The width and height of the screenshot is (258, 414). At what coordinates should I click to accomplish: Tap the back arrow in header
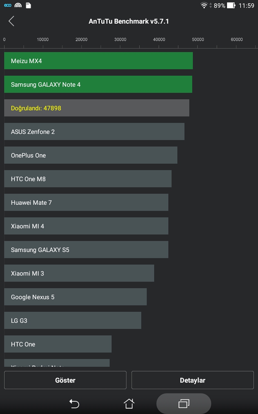pyautogui.click(x=12, y=21)
